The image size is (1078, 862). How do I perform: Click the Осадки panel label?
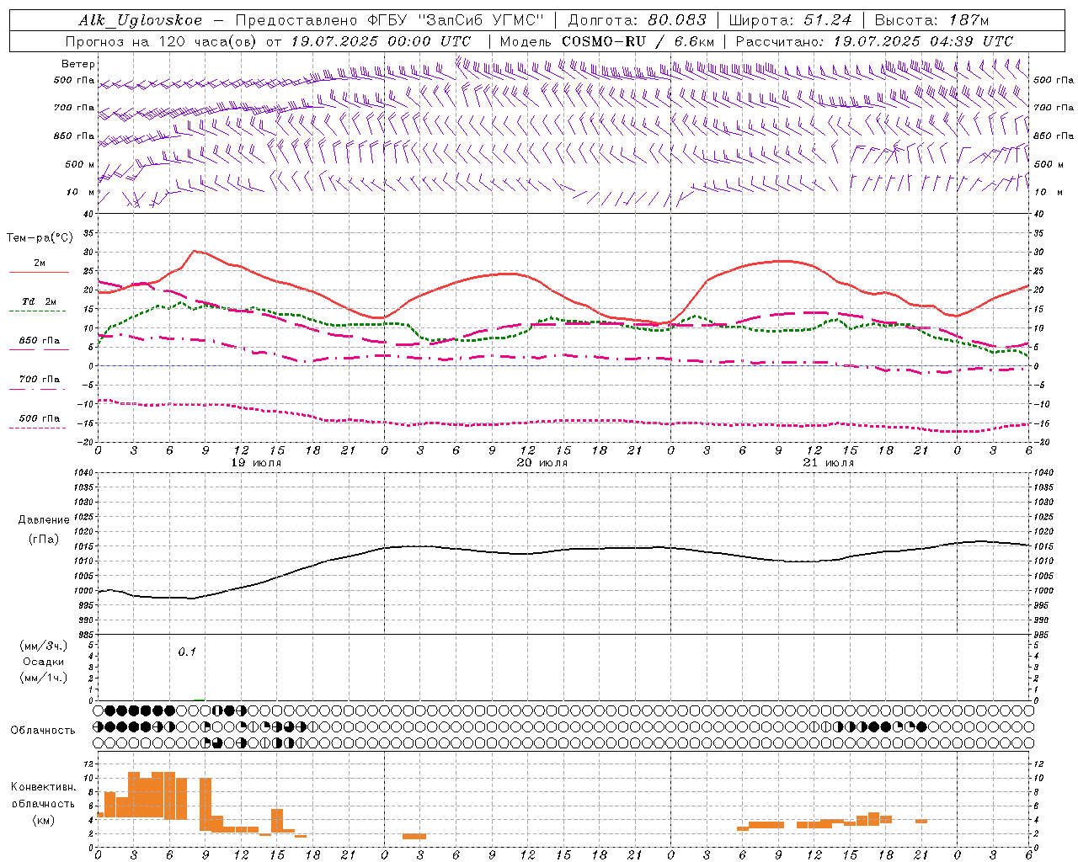pyautogui.click(x=44, y=662)
